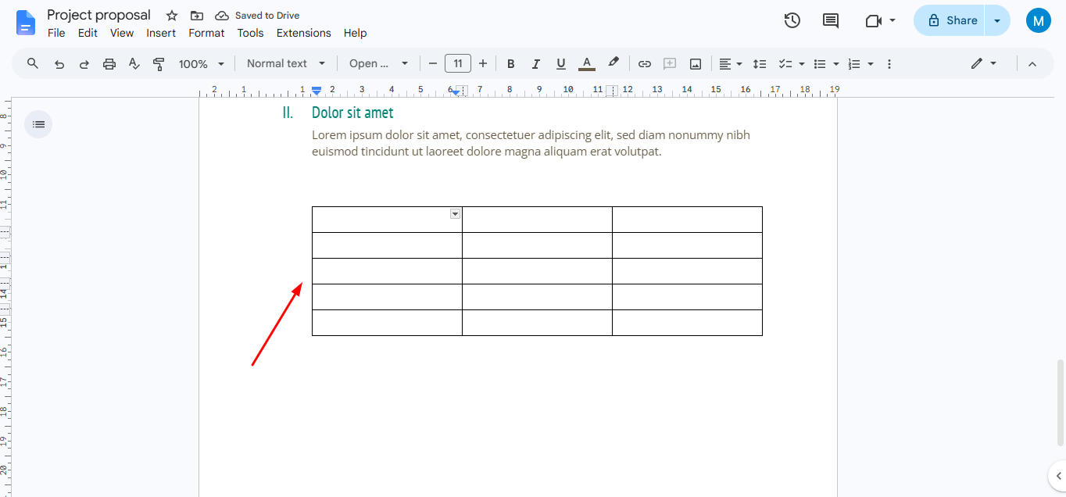Click the insert link icon
This screenshot has width=1066, height=497.
tap(645, 64)
